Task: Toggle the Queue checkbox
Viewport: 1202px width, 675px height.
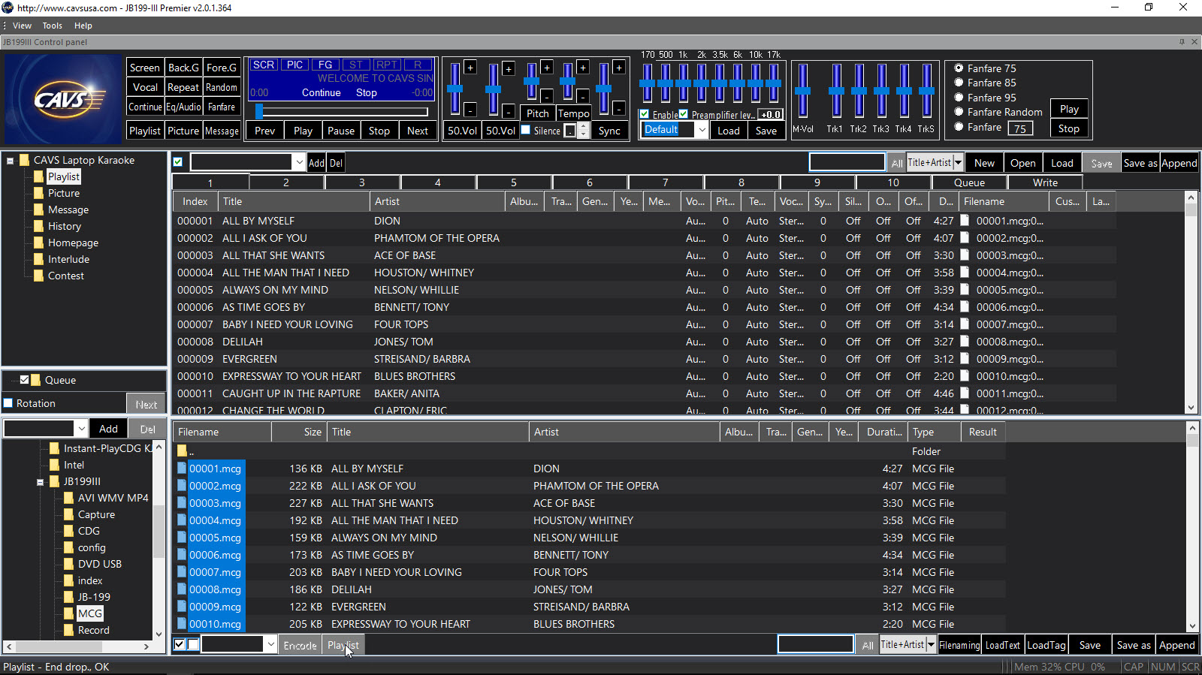Action: click(24, 380)
